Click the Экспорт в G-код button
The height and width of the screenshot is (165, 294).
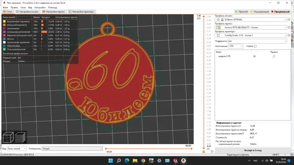pyautogui.click(x=252, y=150)
